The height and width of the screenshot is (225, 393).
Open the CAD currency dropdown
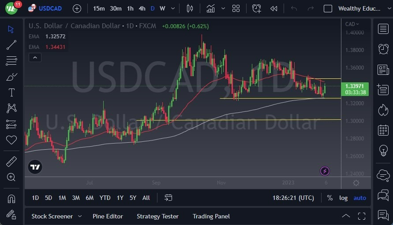click(352, 24)
